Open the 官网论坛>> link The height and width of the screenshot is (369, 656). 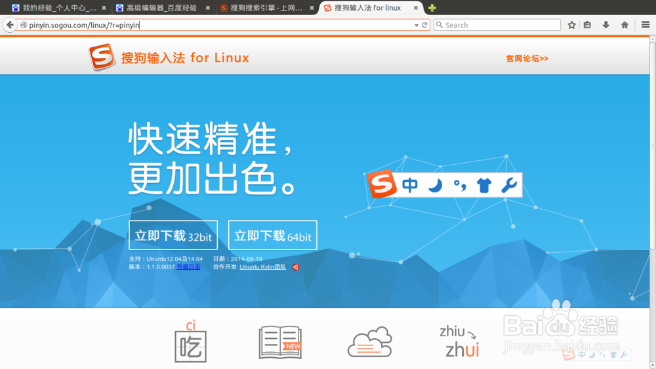(527, 58)
